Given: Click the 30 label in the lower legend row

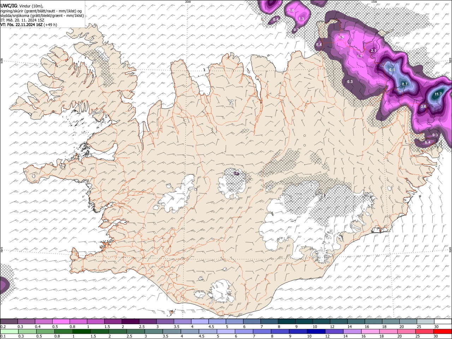Looking at the screenshot, I should coord(435,337).
